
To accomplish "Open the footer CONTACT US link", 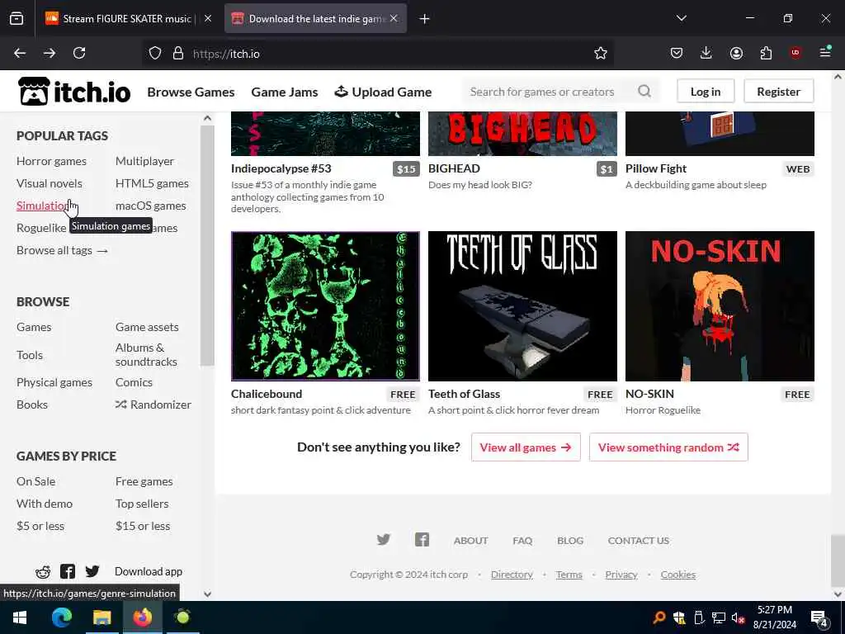I will coord(638,540).
